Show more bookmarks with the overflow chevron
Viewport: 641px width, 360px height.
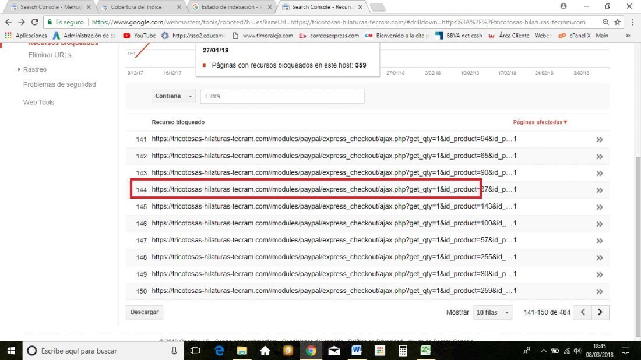pos(628,36)
